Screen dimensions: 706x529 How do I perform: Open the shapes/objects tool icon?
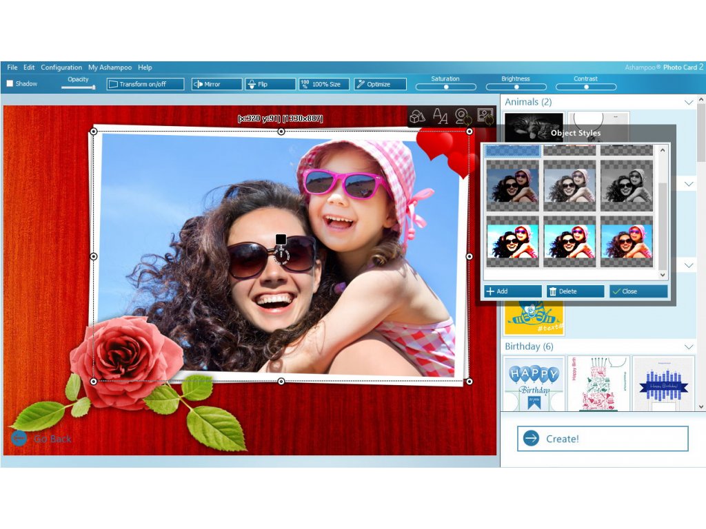pos(417,116)
